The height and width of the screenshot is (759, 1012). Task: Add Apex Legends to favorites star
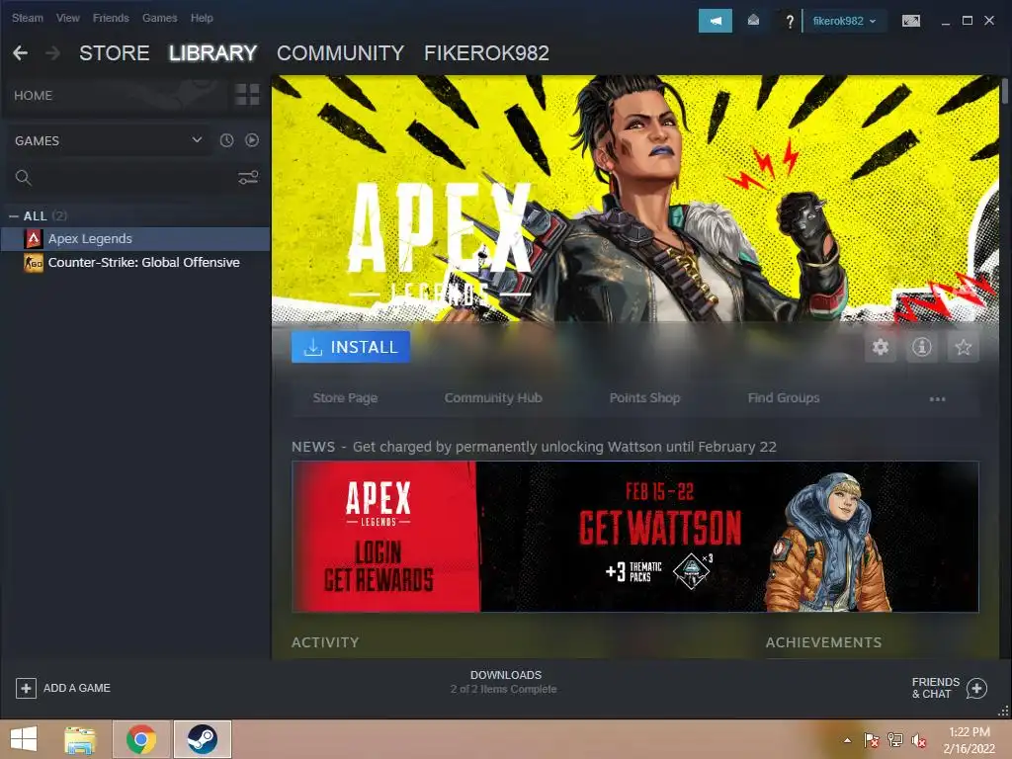pyautogui.click(x=963, y=347)
